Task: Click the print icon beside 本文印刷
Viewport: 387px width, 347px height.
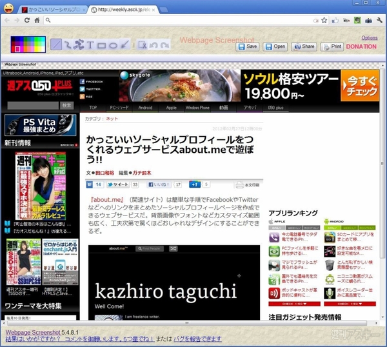Action: (239, 185)
